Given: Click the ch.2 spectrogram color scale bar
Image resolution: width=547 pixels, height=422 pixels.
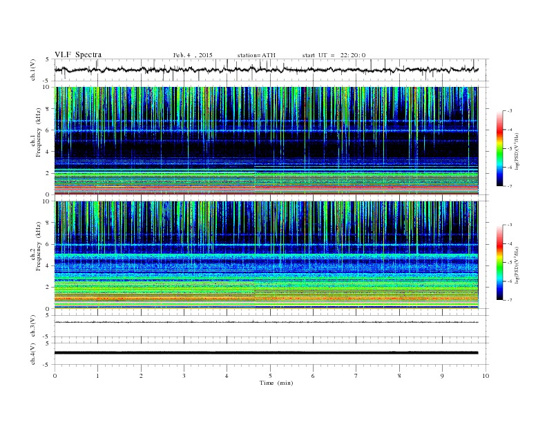Looking at the screenshot, I should [499, 263].
